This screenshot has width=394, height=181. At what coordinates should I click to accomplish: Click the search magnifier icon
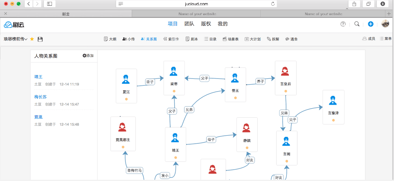tap(357, 24)
